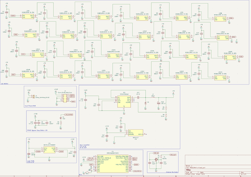The height and width of the screenshot is (177, 251).
Task: Select the LED24 symbol
Action: coord(220,78)
